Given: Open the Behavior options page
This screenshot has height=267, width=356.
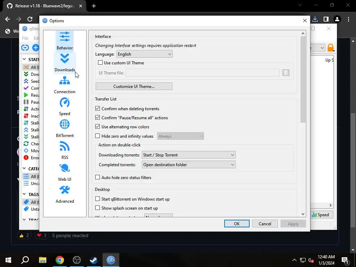Looking at the screenshot, I should pyautogui.click(x=65, y=41).
